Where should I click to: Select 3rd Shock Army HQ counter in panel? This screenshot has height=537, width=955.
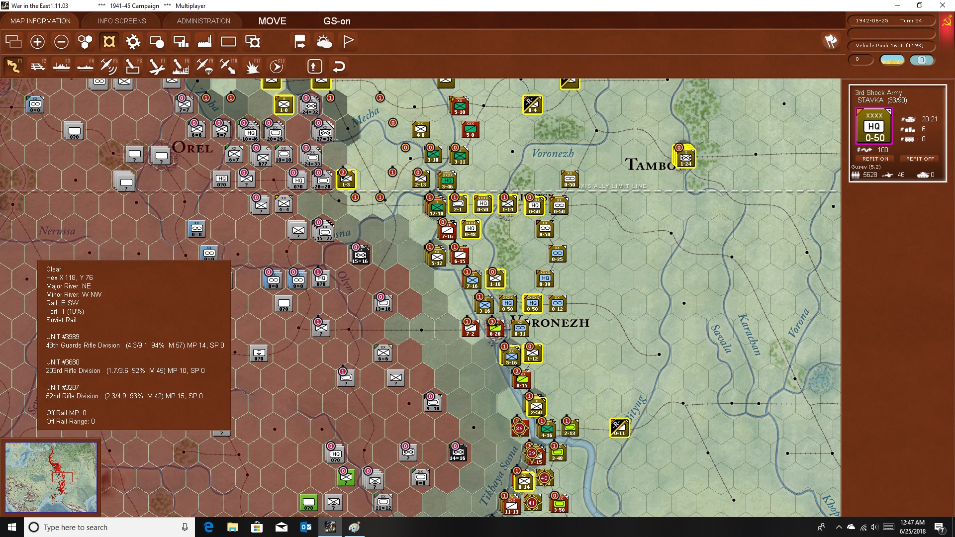(x=874, y=127)
